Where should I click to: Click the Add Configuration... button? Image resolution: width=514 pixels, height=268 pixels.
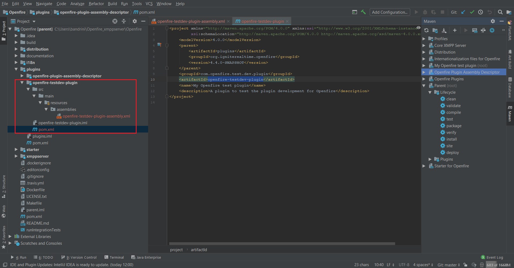pyautogui.click(x=390, y=12)
